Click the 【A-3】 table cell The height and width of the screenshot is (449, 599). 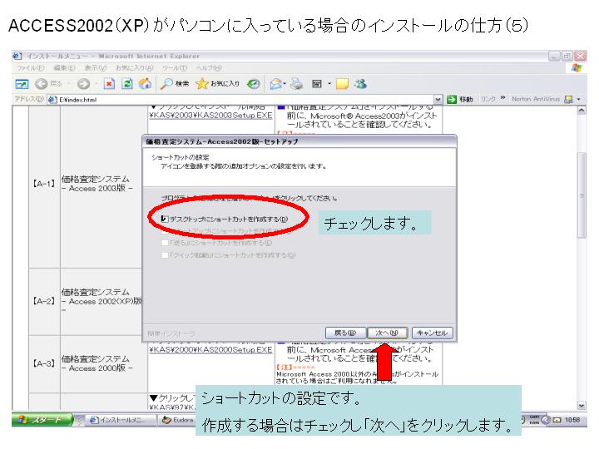pos(44,363)
